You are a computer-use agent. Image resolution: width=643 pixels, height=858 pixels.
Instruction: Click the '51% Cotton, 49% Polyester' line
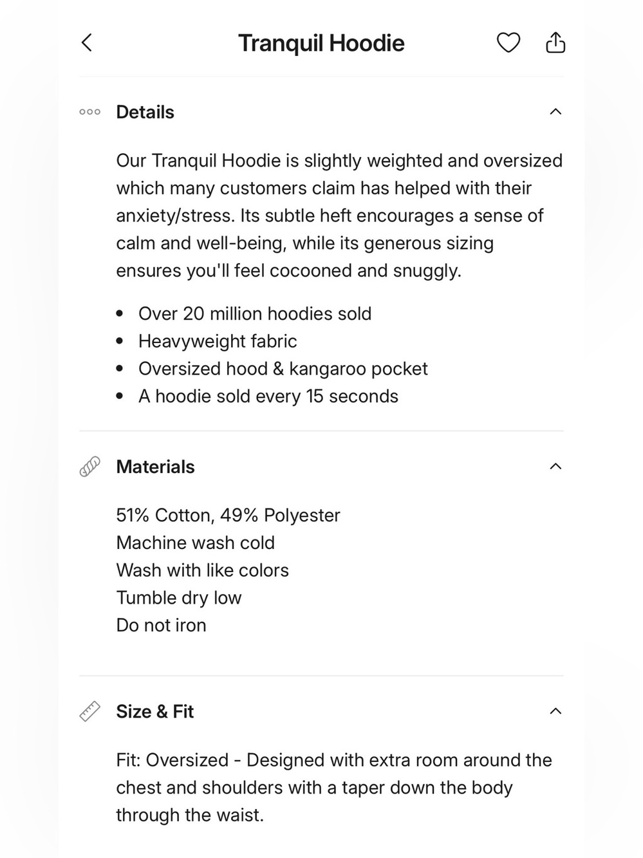228,515
